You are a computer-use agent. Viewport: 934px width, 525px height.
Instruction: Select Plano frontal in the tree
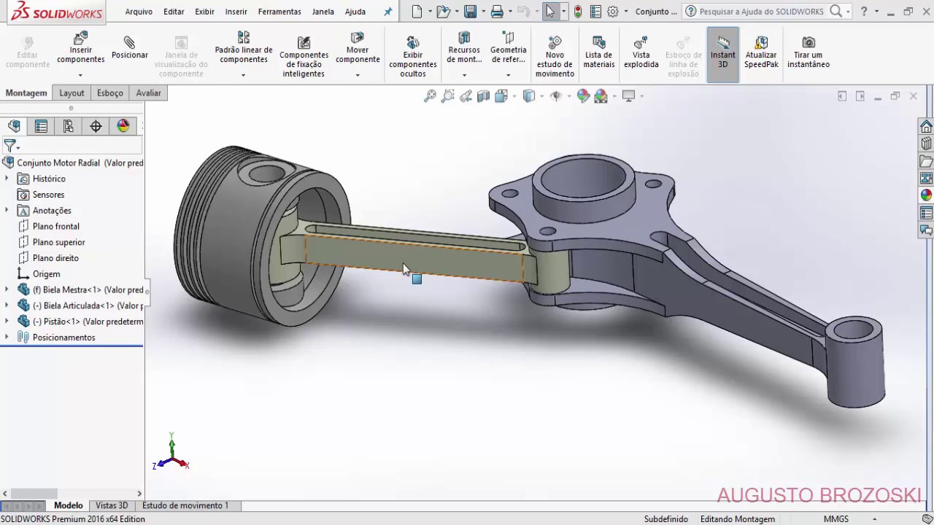(55, 226)
